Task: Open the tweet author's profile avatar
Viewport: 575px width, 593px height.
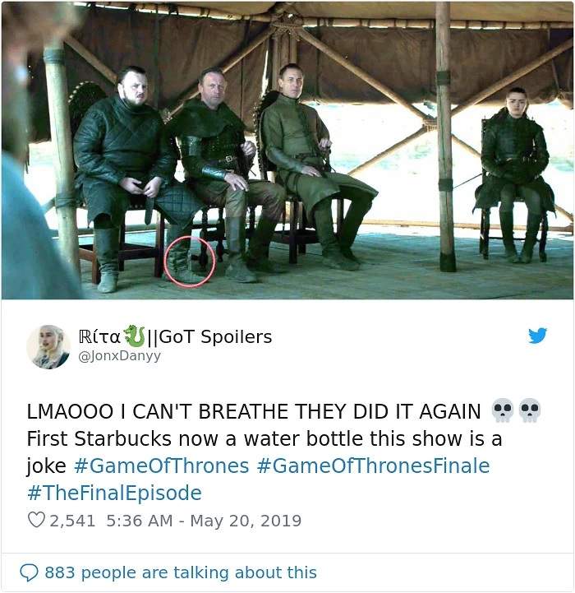Action: (48, 346)
